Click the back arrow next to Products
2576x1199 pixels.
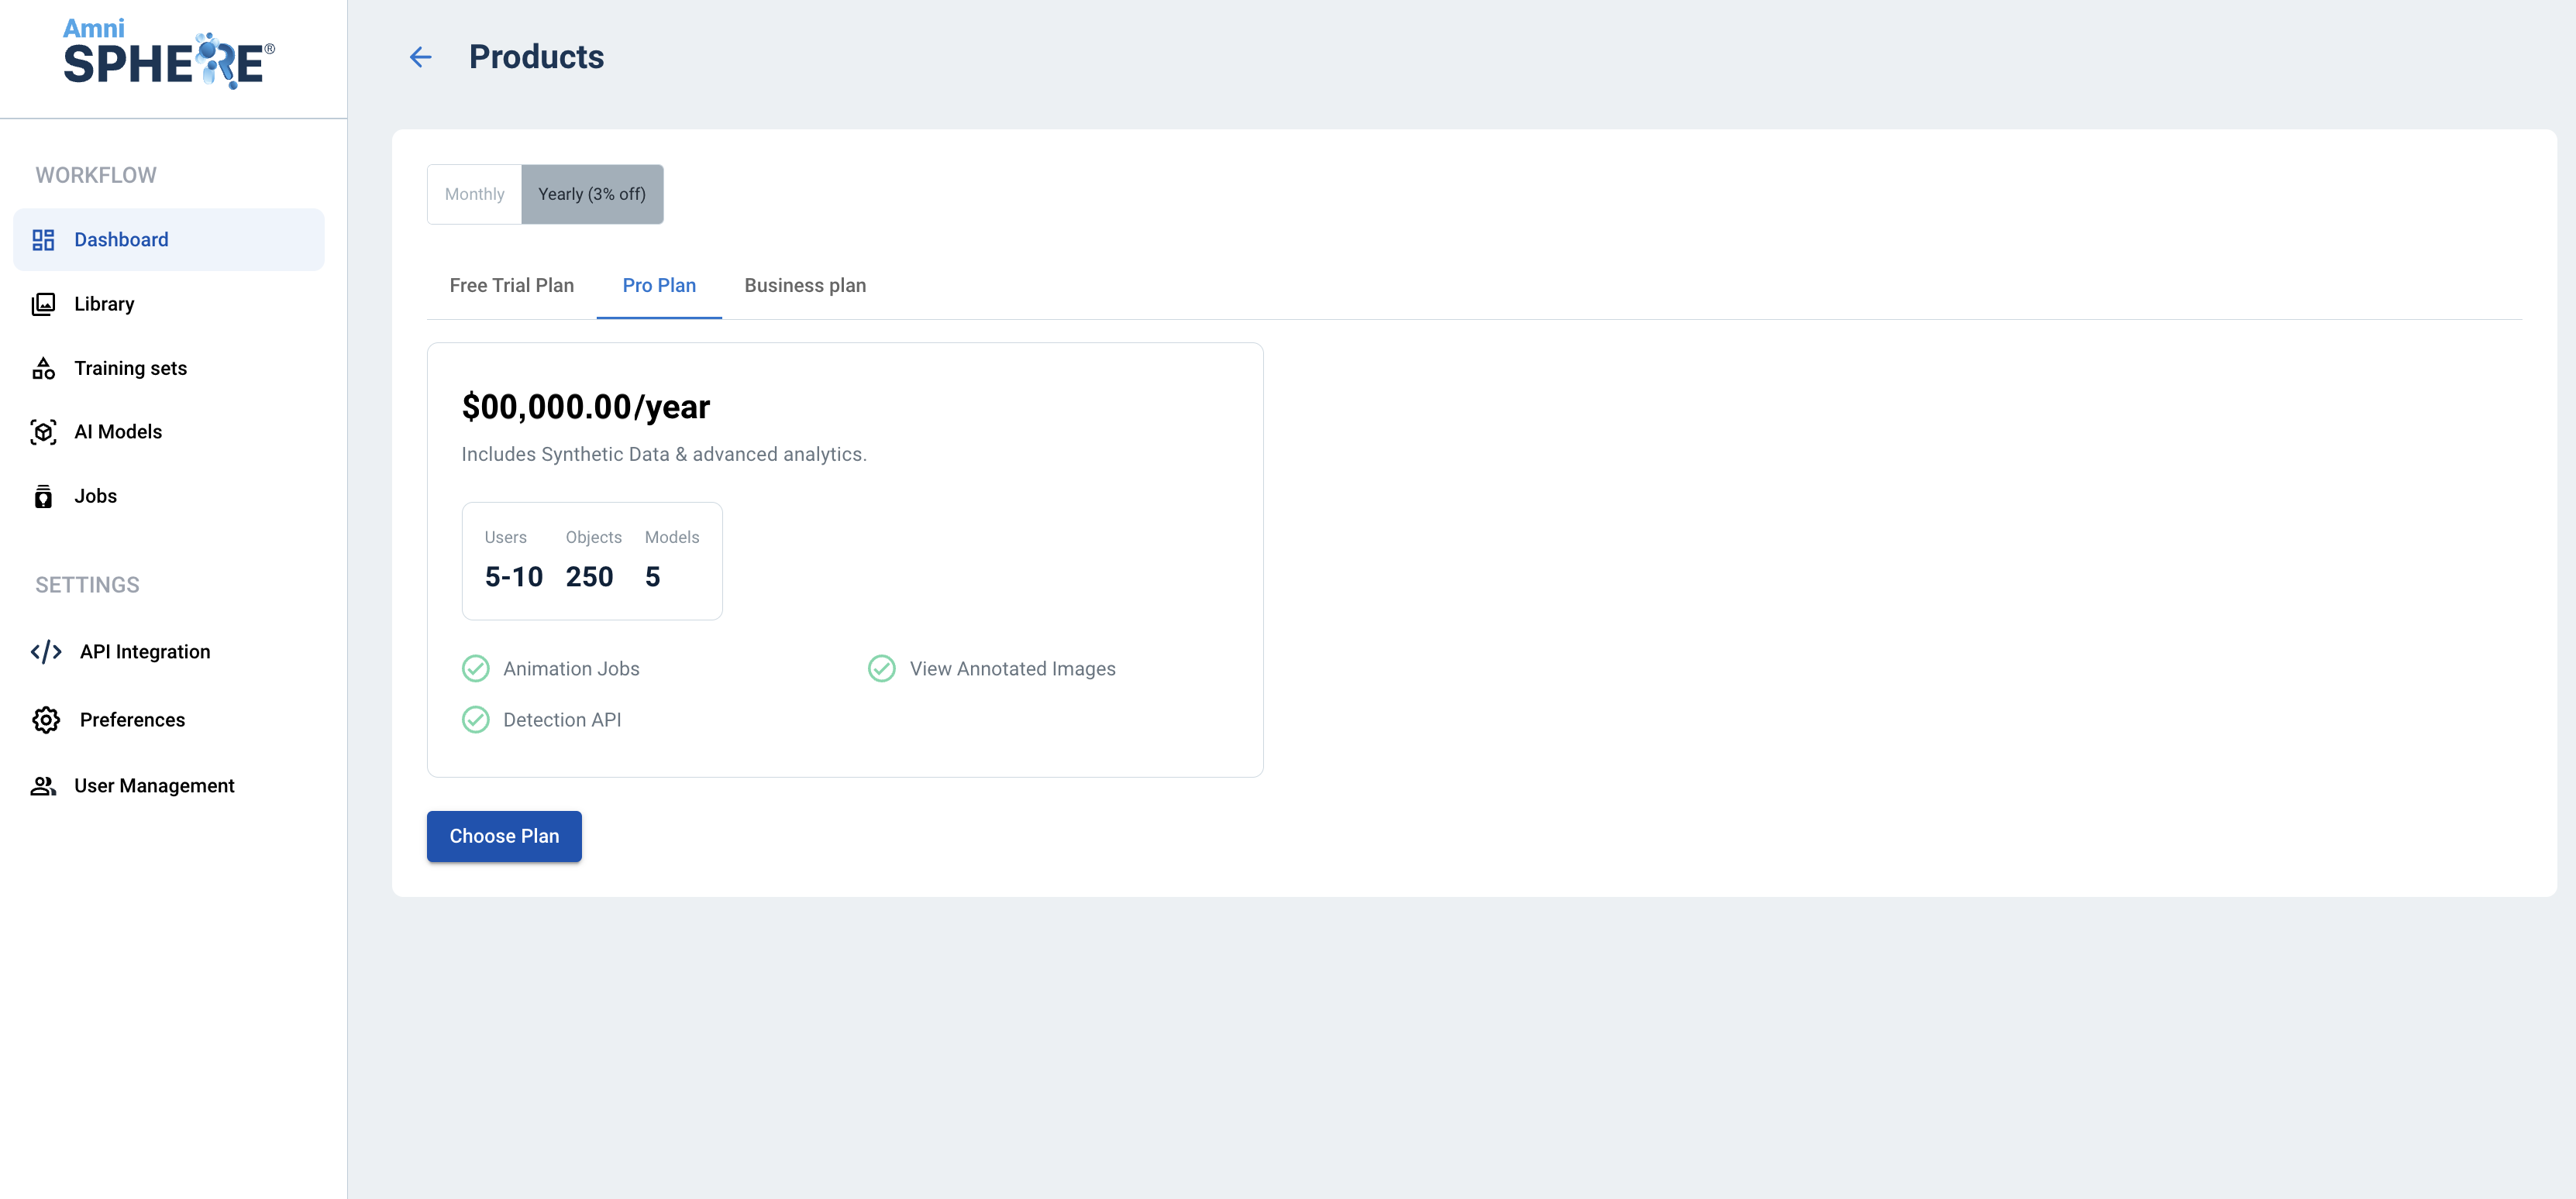tap(420, 57)
